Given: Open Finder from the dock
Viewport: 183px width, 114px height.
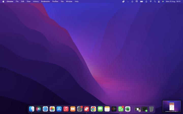Looking at the screenshot, I should (x=32, y=109).
